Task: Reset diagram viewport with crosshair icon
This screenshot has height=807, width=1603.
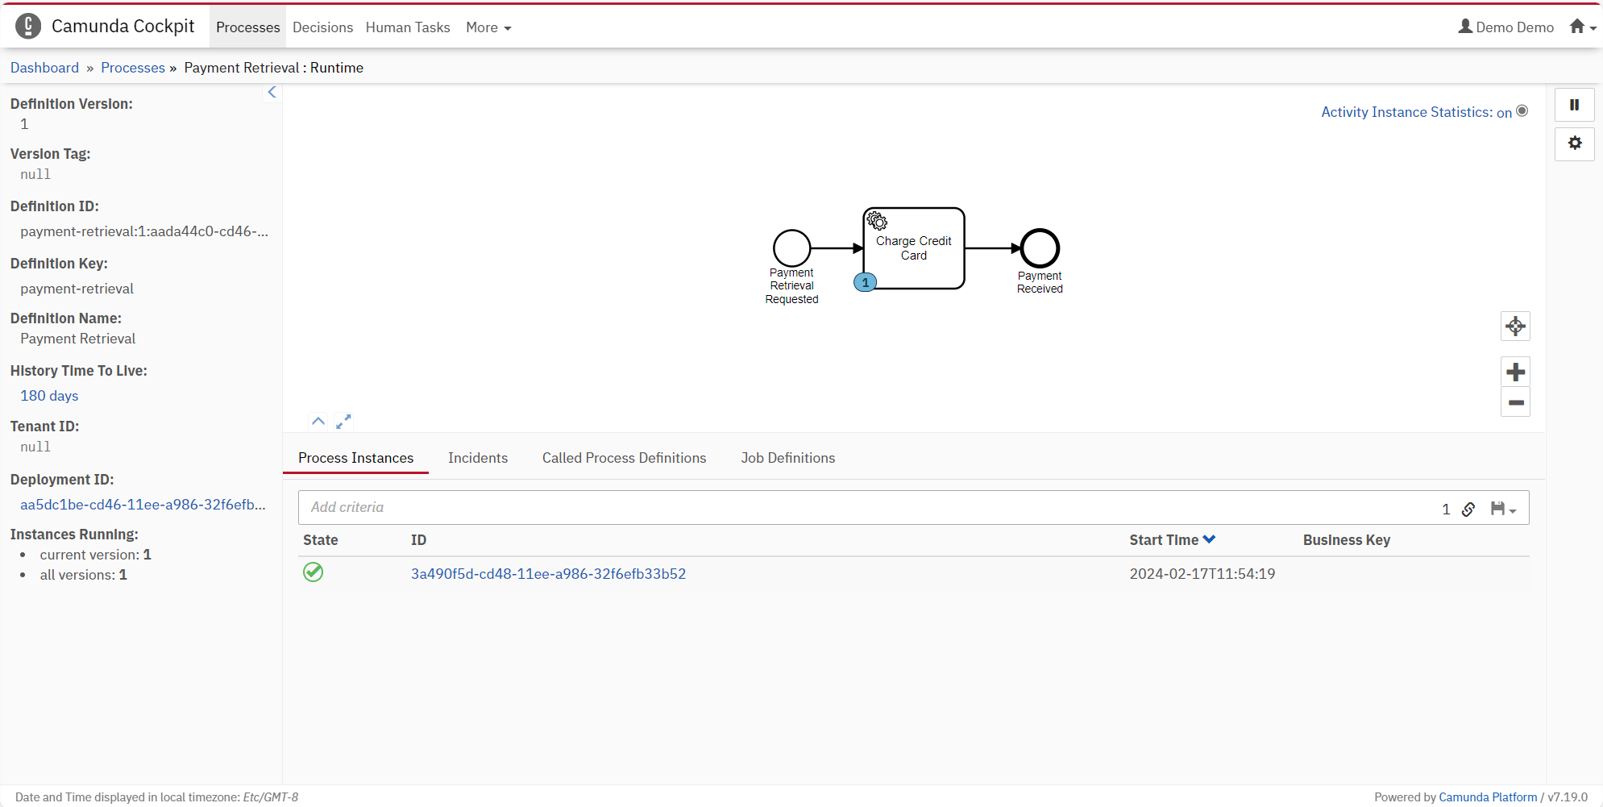Action: point(1515,327)
